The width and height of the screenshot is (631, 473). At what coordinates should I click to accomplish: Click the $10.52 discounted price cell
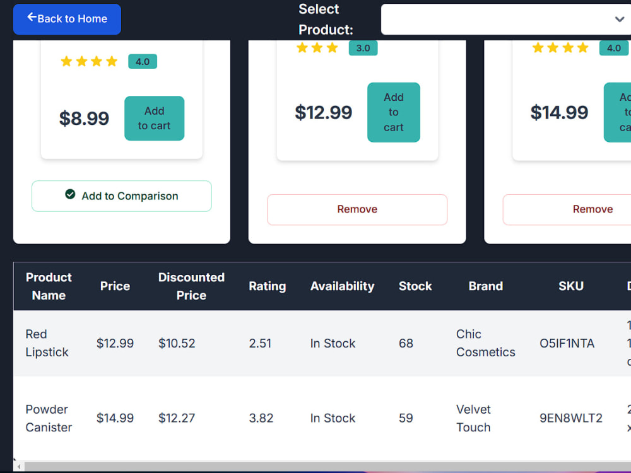[177, 343]
